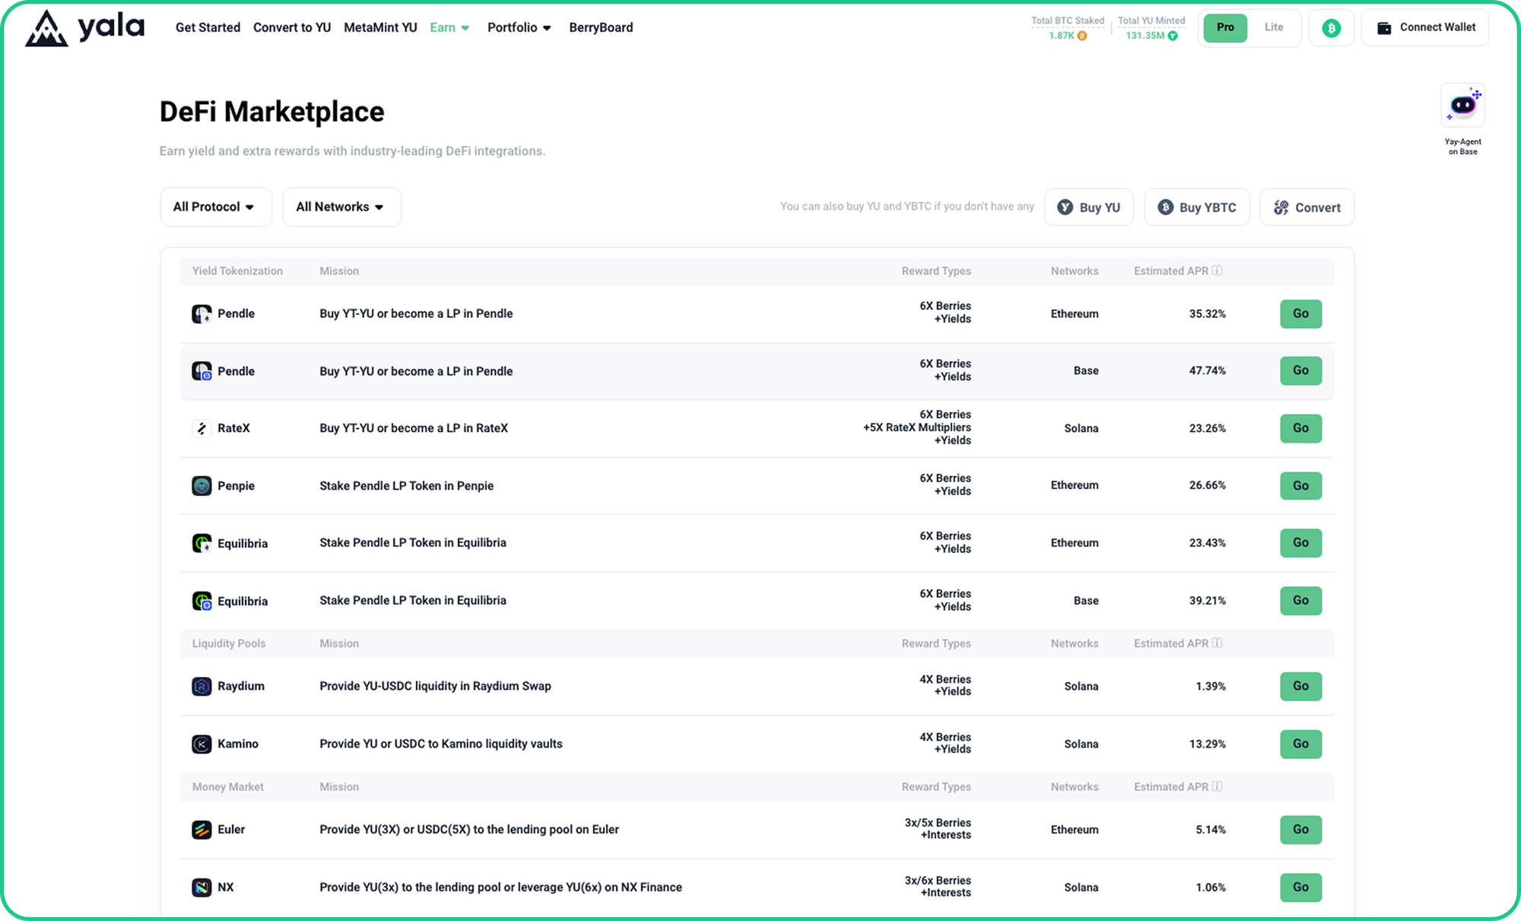This screenshot has width=1521, height=921.
Task: Click Go for Equilibria on Ethereum
Action: coord(1300,542)
